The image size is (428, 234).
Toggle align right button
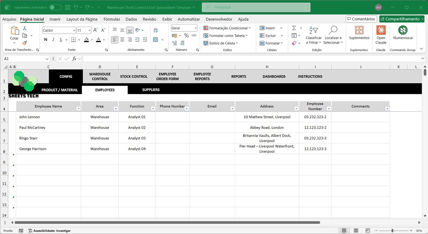[x=130, y=40]
